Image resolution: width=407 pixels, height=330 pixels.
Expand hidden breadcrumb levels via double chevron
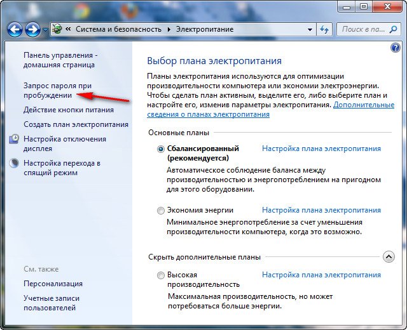click(x=68, y=29)
